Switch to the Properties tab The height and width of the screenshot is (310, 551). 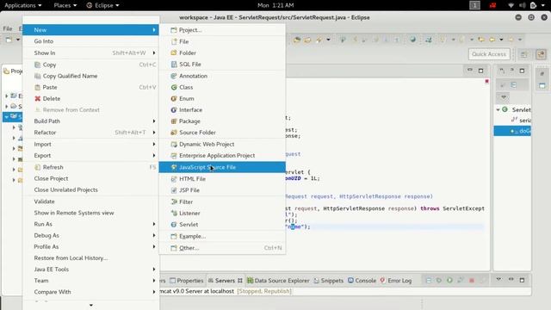coord(187,281)
